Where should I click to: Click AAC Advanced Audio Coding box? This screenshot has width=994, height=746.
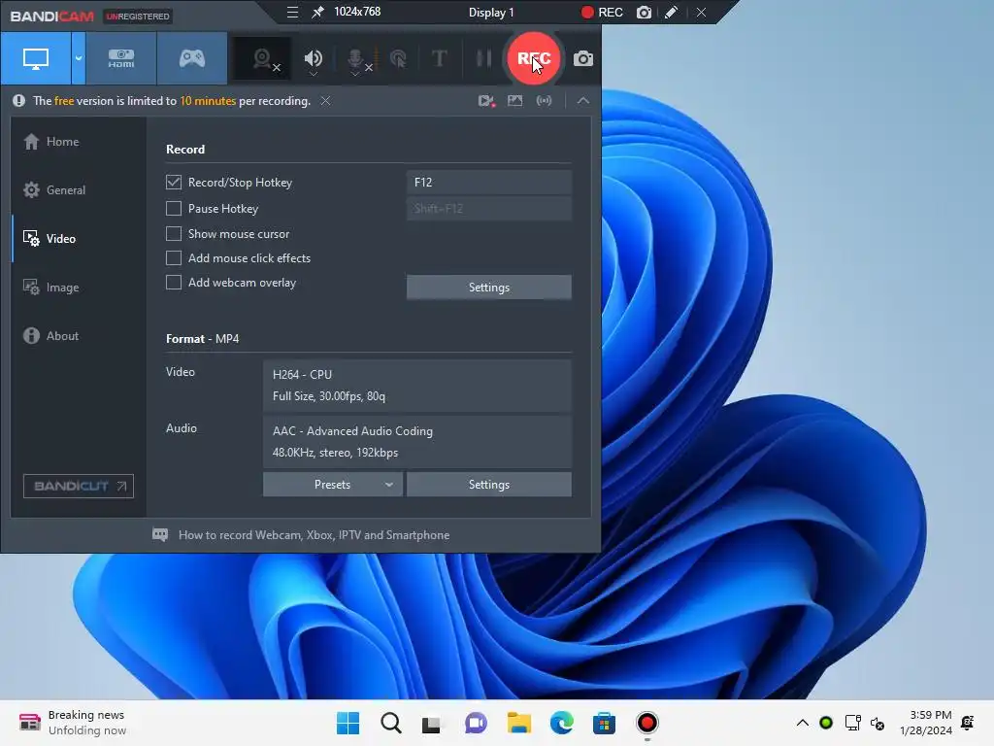pos(417,442)
